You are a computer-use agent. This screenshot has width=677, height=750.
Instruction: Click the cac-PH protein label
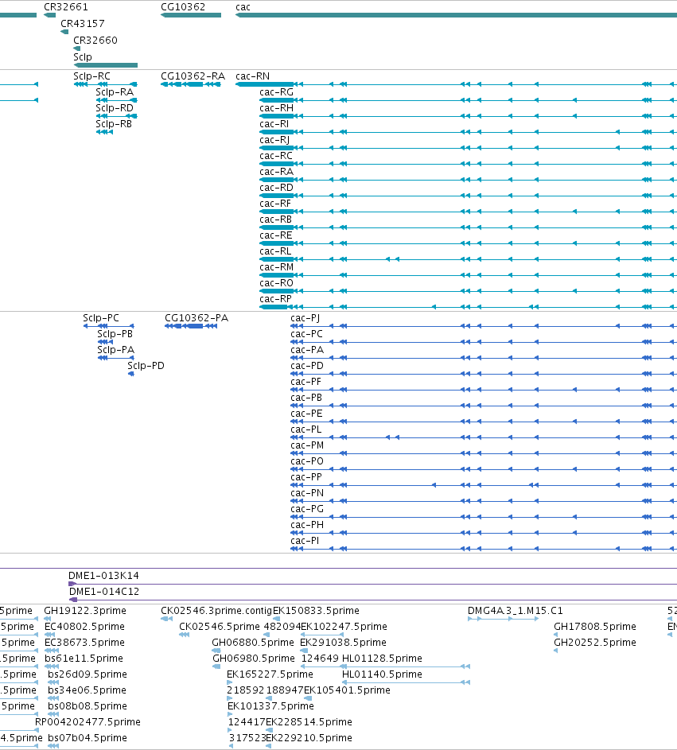[307, 524]
